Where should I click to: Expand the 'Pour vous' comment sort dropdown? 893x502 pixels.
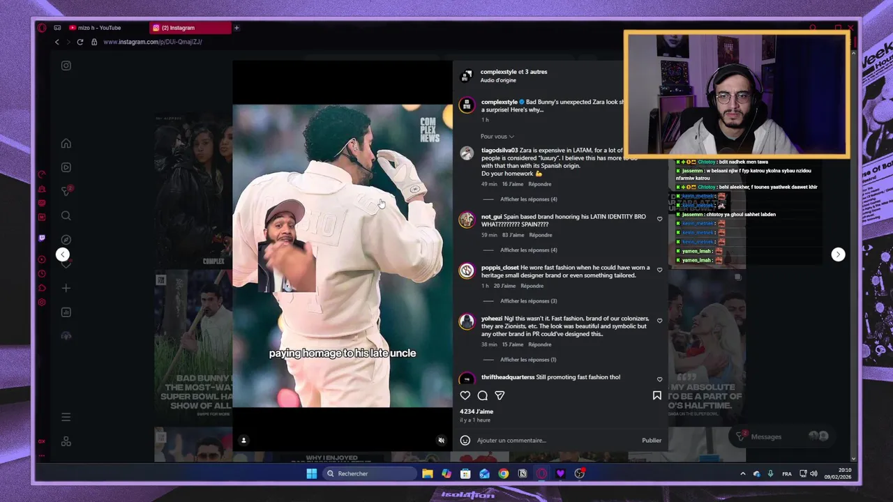[x=497, y=137]
